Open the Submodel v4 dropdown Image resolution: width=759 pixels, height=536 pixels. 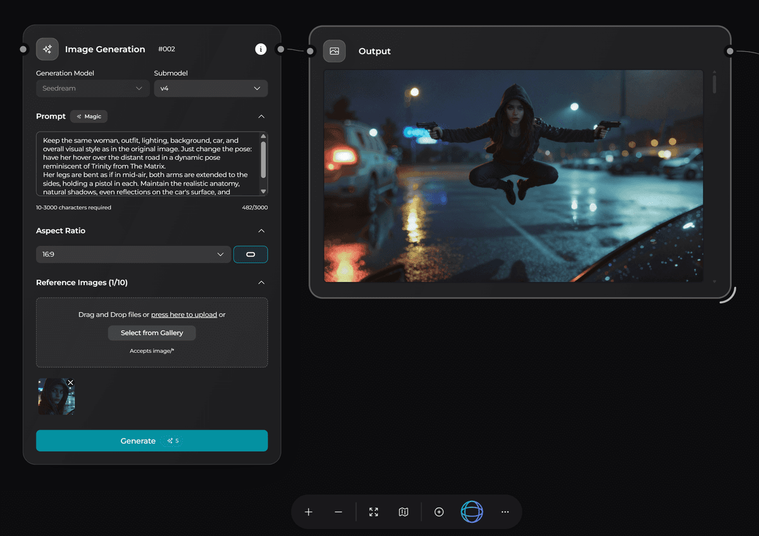tap(211, 88)
